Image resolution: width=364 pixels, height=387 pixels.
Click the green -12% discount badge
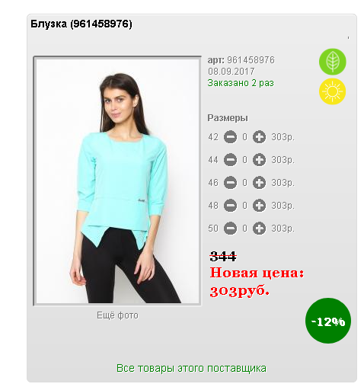(328, 321)
